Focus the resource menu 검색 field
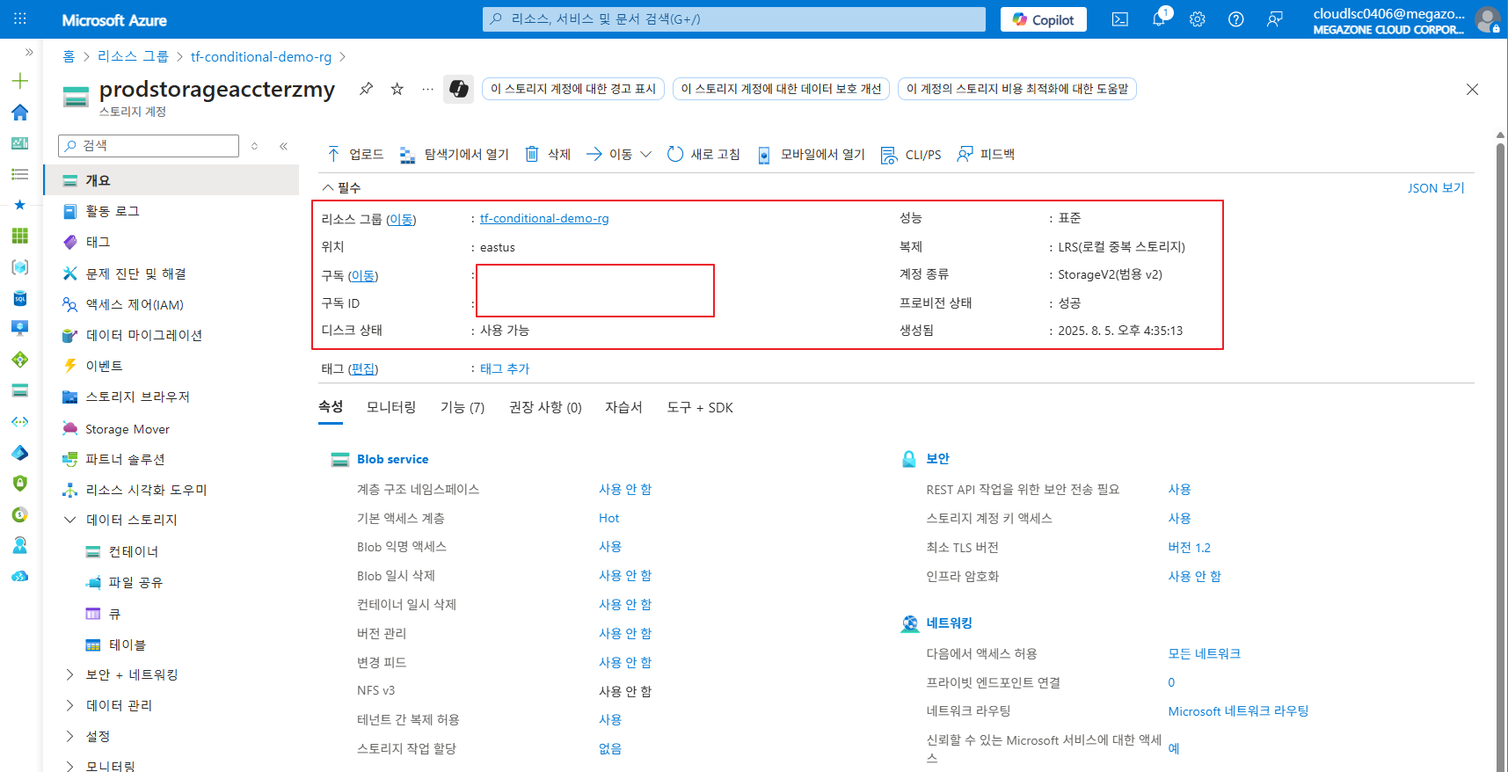This screenshot has height=772, width=1508. 149,146
